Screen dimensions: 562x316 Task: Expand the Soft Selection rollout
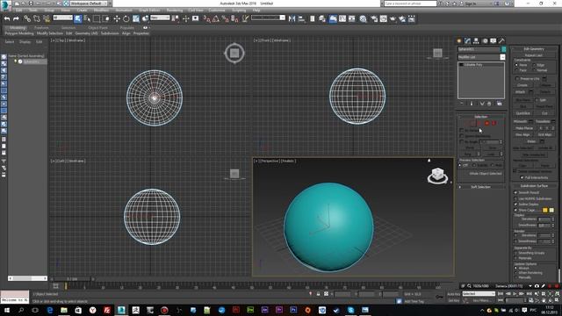(480, 187)
